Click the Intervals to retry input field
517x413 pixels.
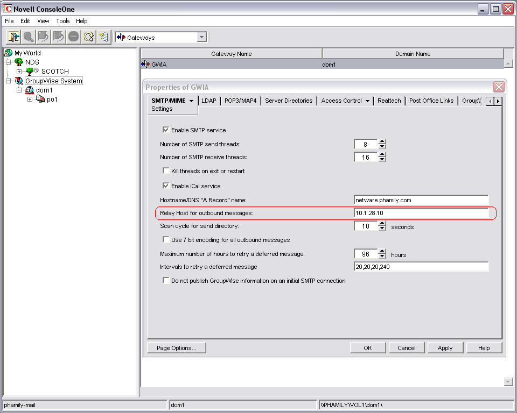pyautogui.click(x=421, y=266)
